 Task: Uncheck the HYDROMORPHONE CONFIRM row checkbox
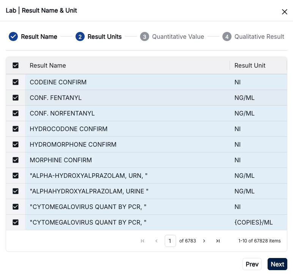[16, 144]
